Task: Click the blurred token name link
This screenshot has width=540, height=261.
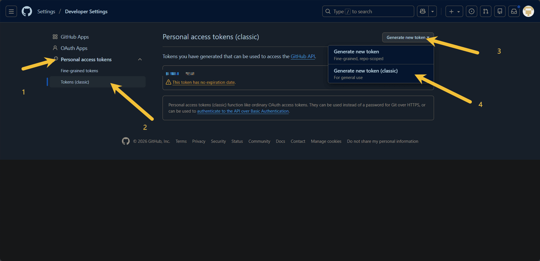Action: [172, 74]
